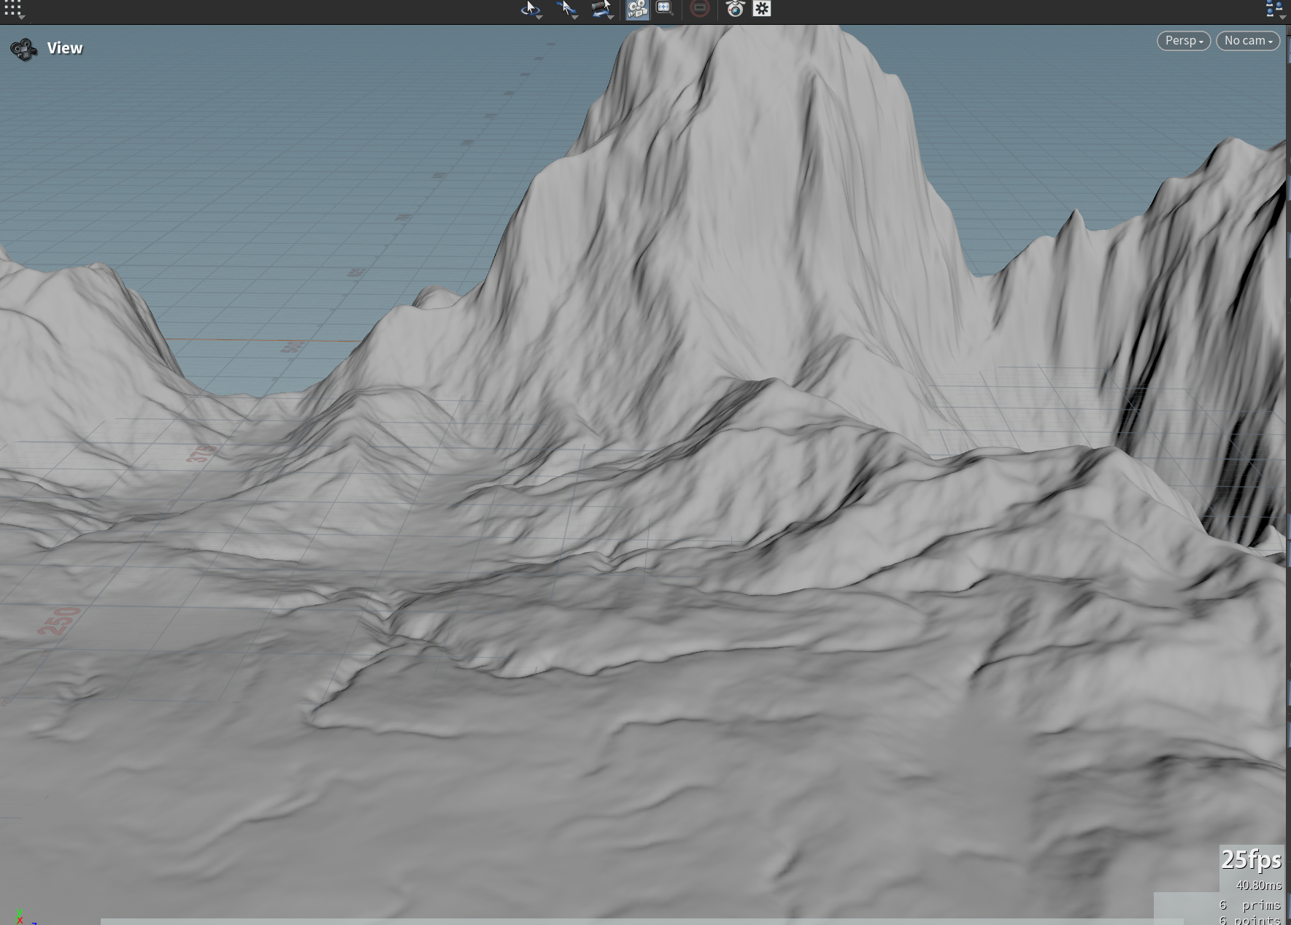Open display options via the gear icon
Viewport: 1291px width, 925px height.
(x=762, y=9)
